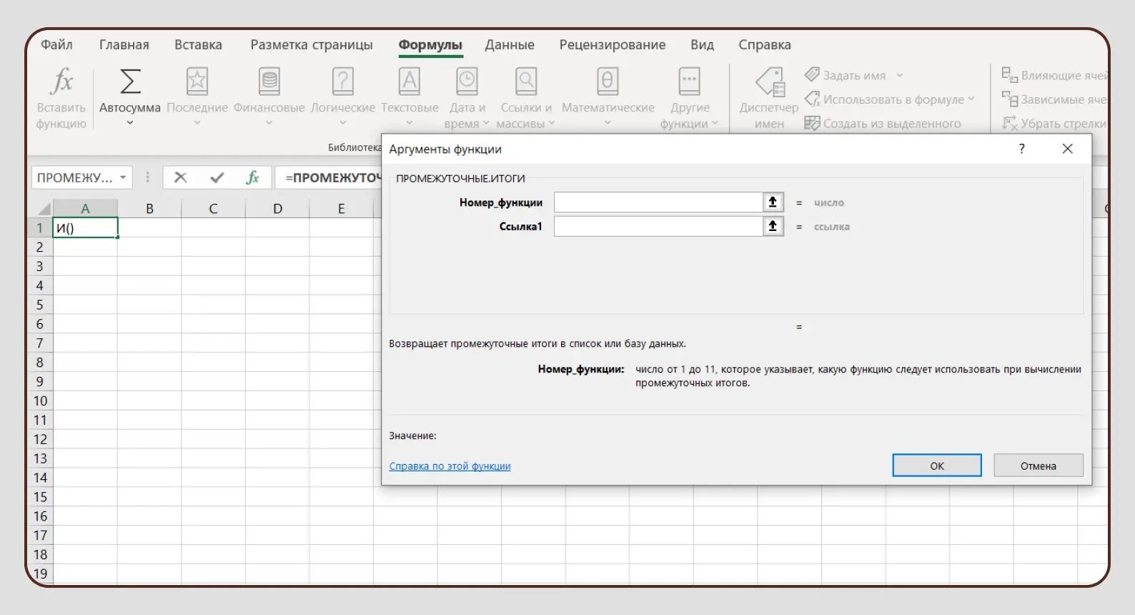Click OK in the function arguments dialog

pyautogui.click(x=937, y=466)
